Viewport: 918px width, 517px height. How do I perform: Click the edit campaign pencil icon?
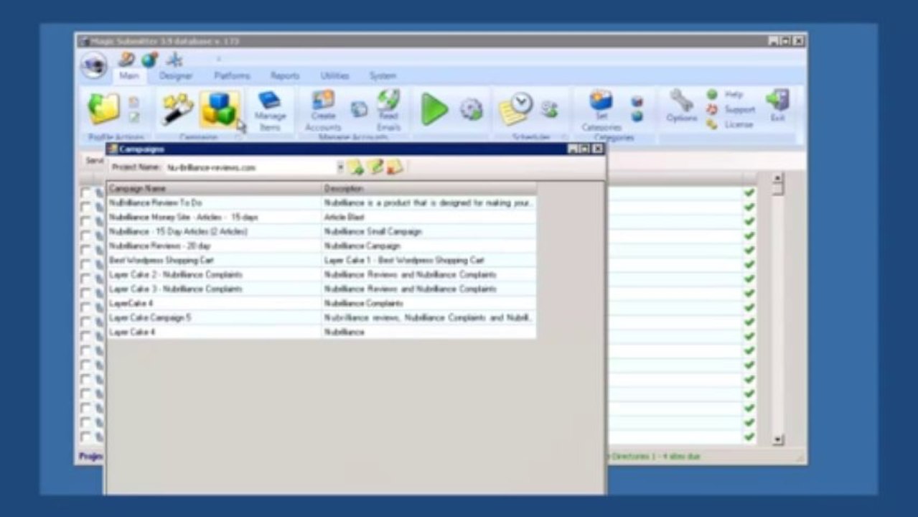375,167
